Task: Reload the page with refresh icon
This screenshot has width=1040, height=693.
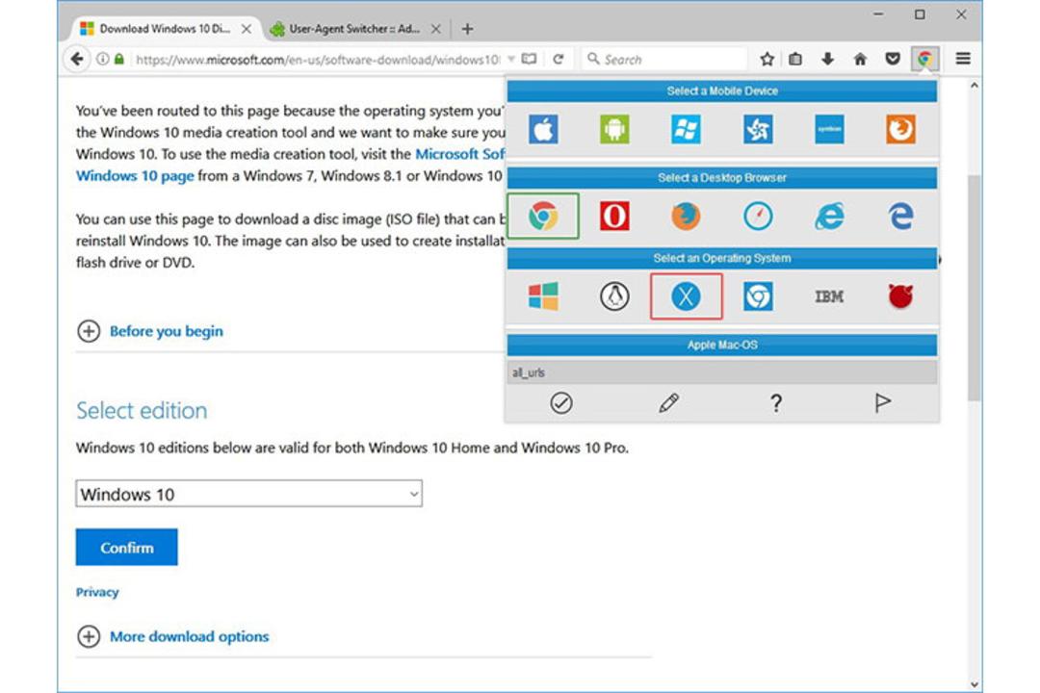Action: [x=559, y=59]
